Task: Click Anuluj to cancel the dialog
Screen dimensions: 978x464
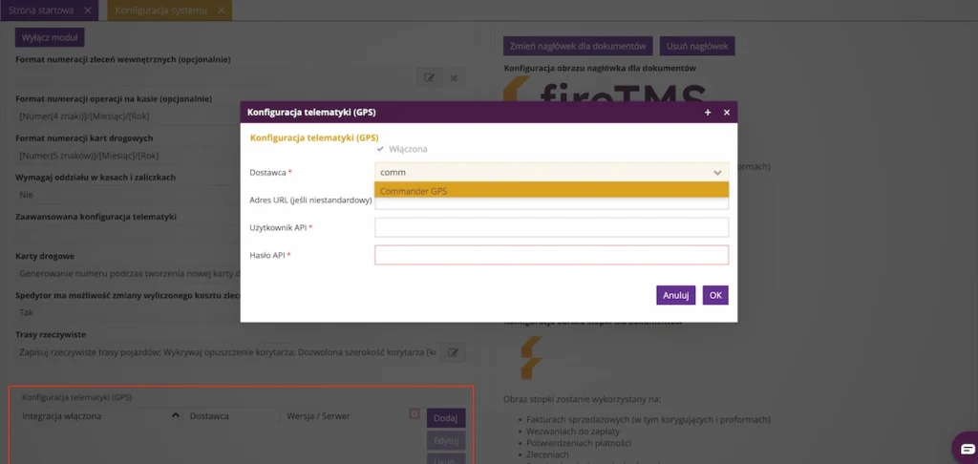Action: coord(675,296)
